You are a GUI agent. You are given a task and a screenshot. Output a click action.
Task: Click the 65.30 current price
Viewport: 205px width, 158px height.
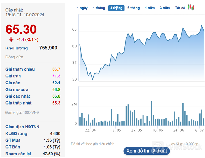point(21,29)
